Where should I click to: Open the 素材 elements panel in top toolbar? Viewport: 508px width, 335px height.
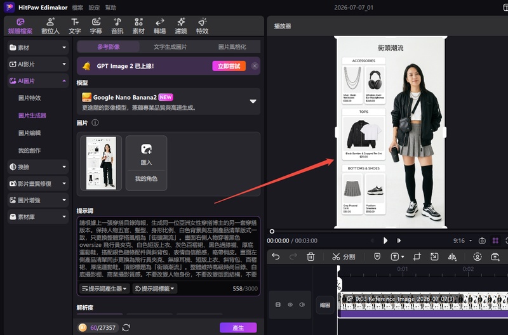(x=138, y=26)
